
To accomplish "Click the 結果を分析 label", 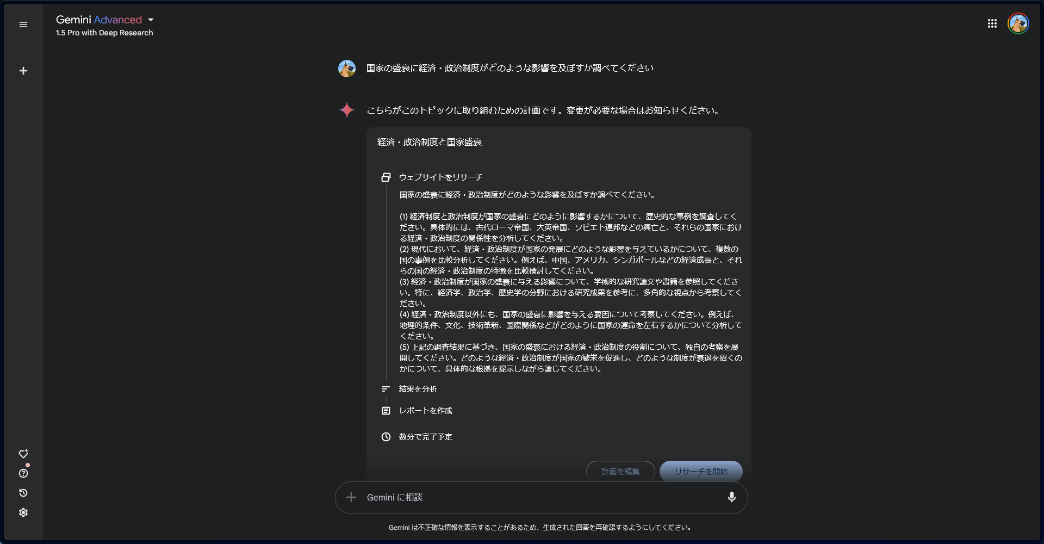I will [x=418, y=389].
